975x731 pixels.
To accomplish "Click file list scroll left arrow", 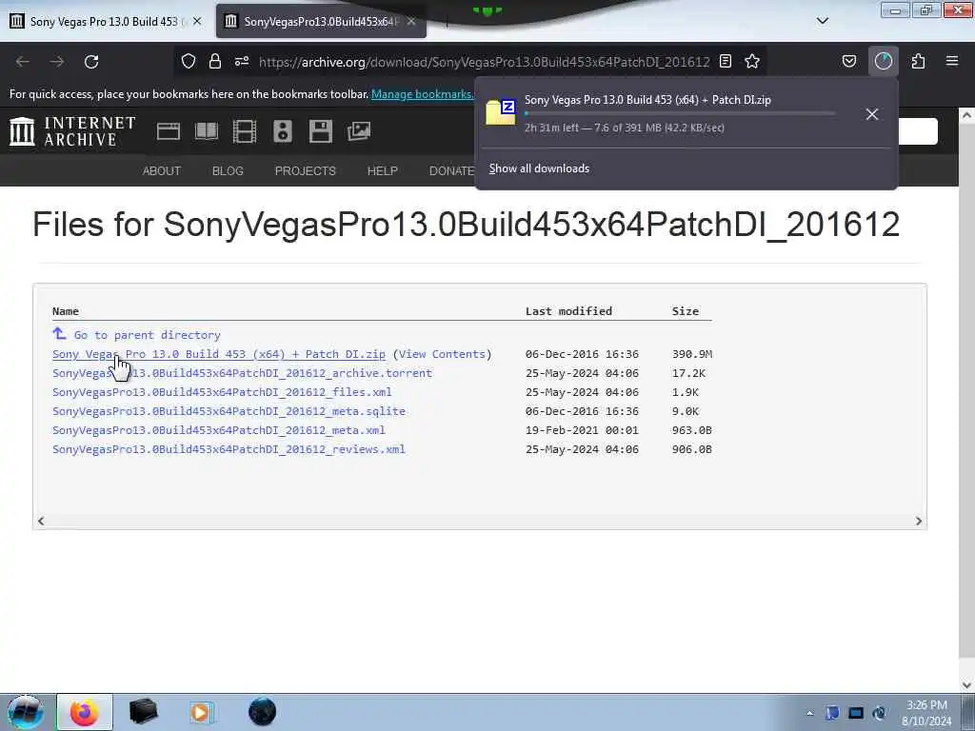I will point(41,521).
